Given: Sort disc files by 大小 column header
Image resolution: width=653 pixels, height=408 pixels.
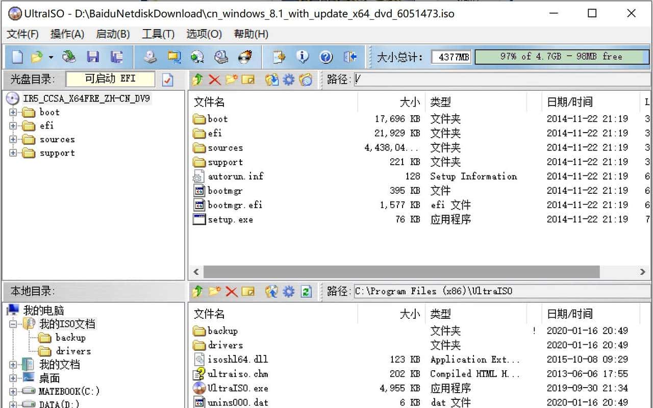Looking at the screenshot, I should 409,102.
